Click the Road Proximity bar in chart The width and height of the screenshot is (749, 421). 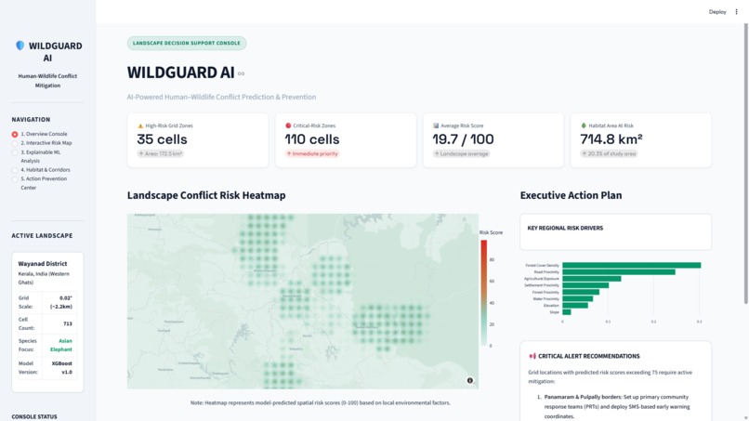[619, 272]
